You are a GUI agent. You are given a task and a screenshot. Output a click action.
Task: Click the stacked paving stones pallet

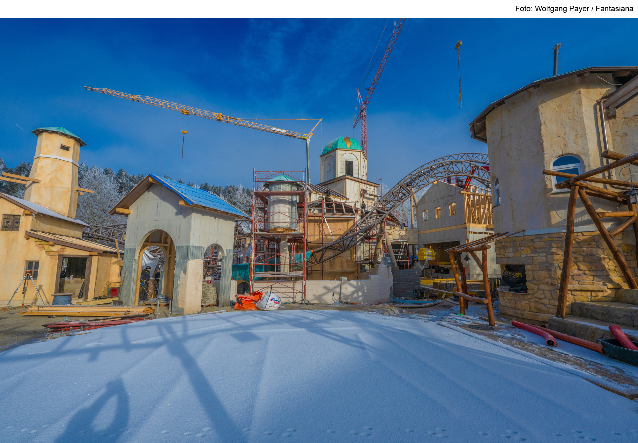pos(209,294)
